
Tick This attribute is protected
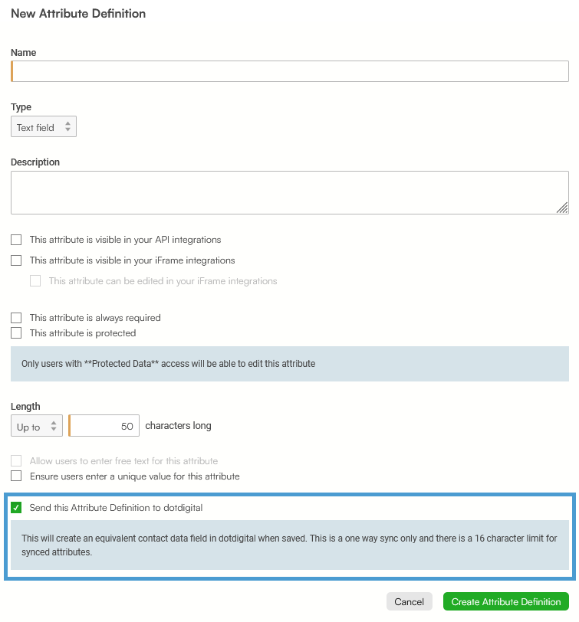click(16, 332)
